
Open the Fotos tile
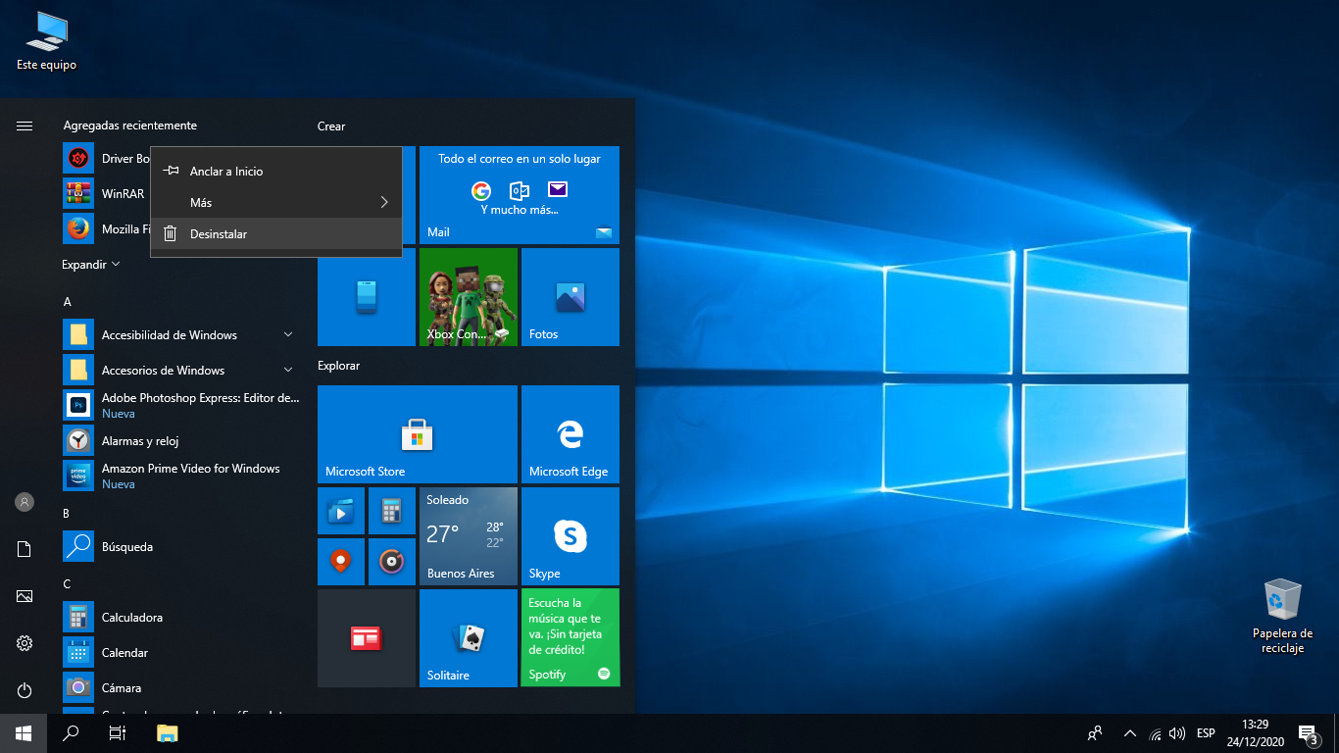click(570, 297)
